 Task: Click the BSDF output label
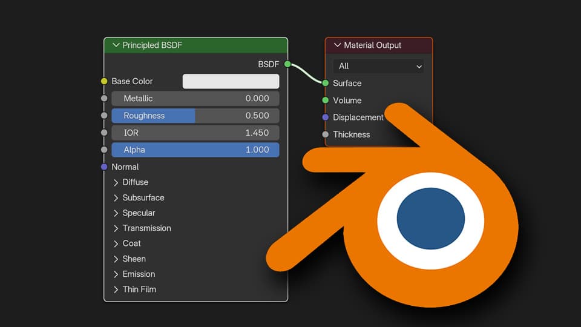click(x=268, y=65)
